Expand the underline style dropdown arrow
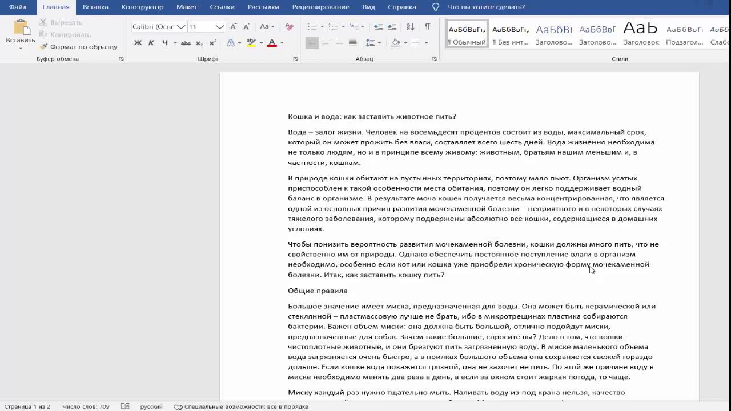This screenshot has height=411, width=731. [x=175, y=43]
